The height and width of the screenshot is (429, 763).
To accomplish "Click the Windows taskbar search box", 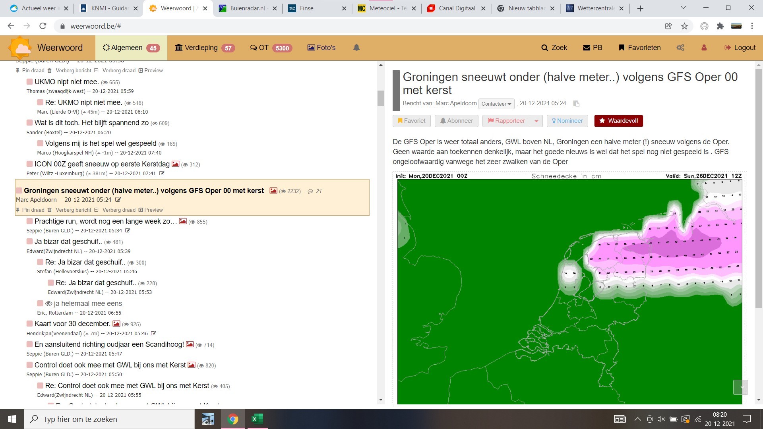I will (x=110, y=419).
